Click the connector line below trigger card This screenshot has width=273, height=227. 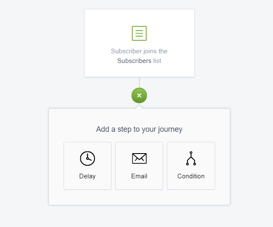click(139, 83)
